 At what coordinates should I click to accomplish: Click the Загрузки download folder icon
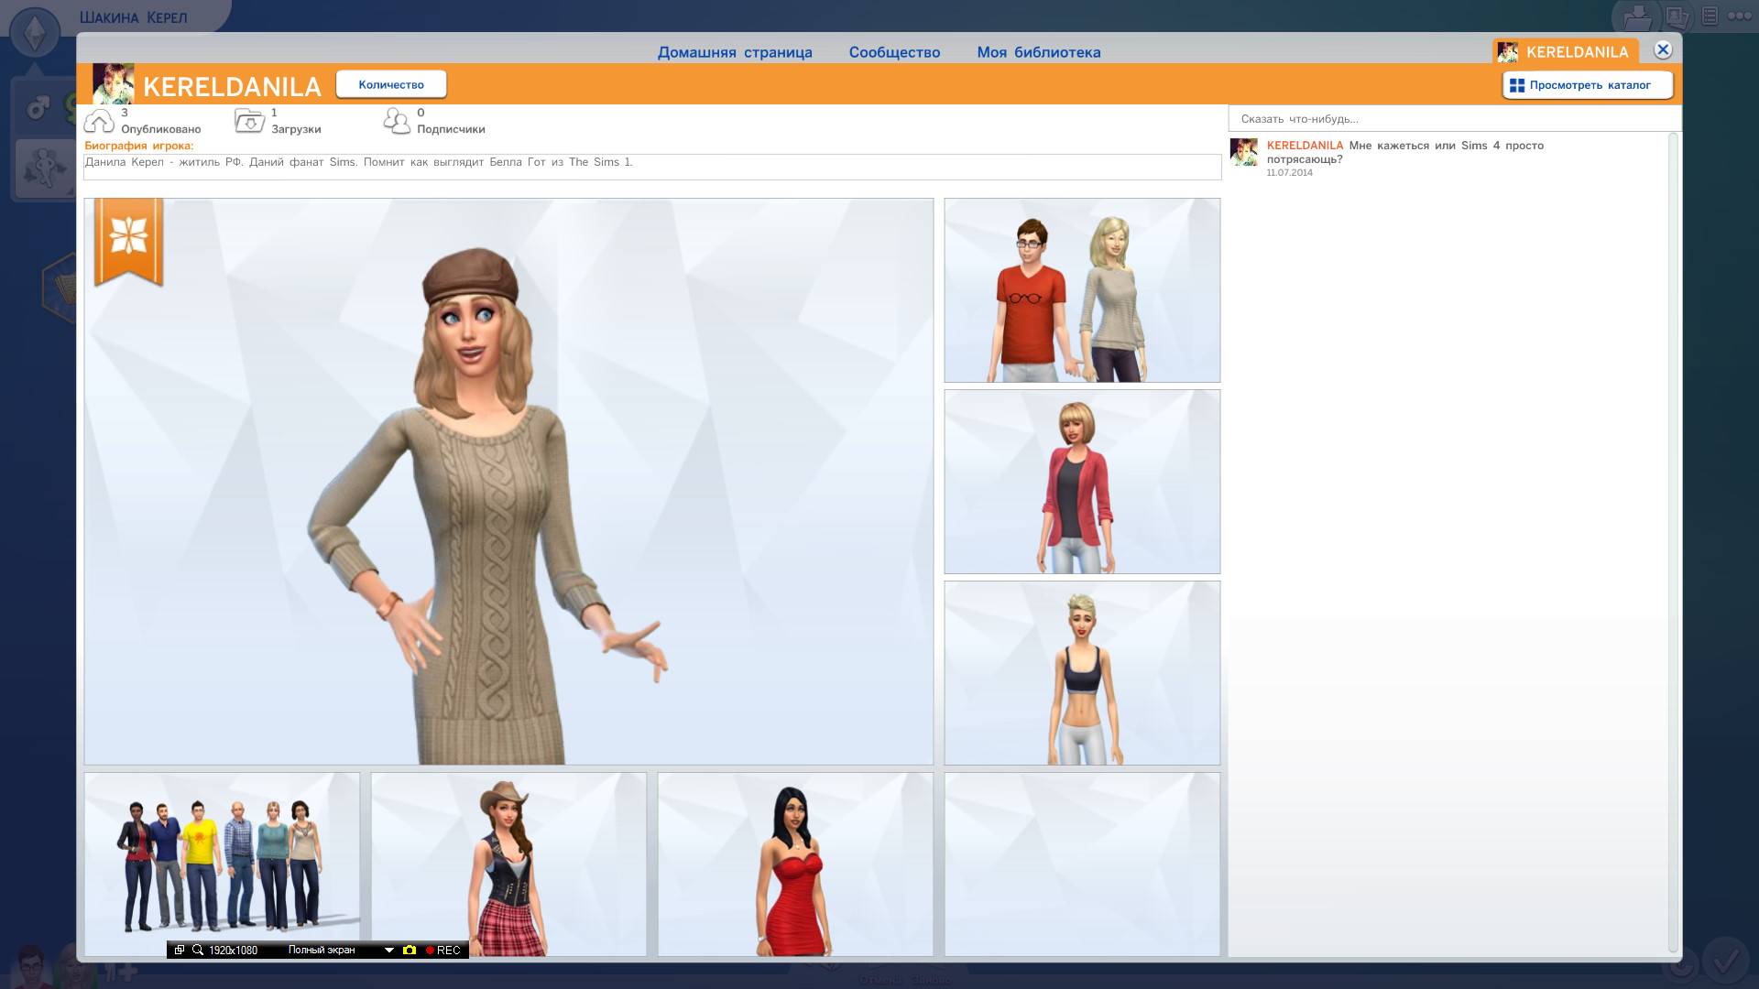pyautogui.click(x=249, y=121)
